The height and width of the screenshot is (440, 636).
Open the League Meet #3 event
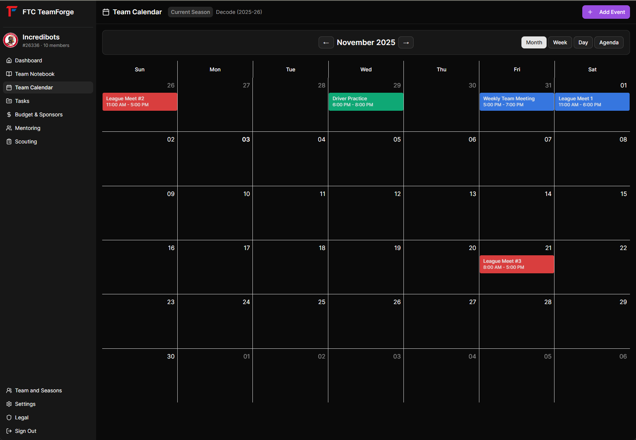(x=517, y=264)
